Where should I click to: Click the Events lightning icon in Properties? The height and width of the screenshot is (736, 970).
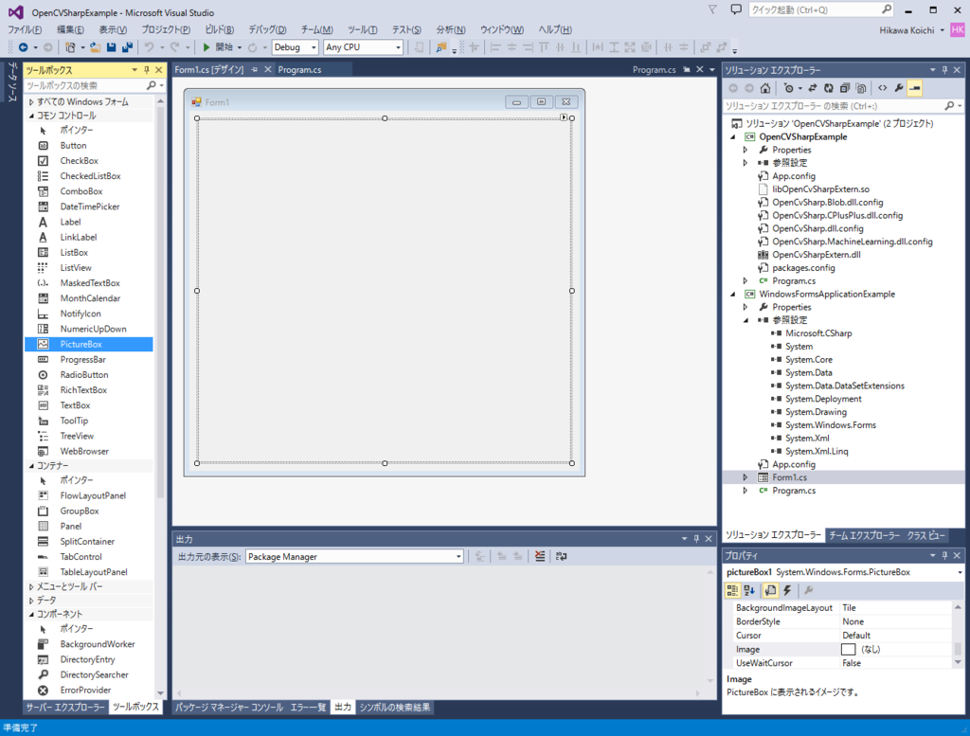pos(787,590)
